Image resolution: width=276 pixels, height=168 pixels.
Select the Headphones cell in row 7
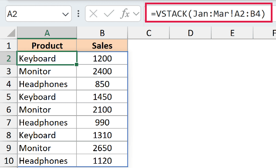[x=47, y=122]
